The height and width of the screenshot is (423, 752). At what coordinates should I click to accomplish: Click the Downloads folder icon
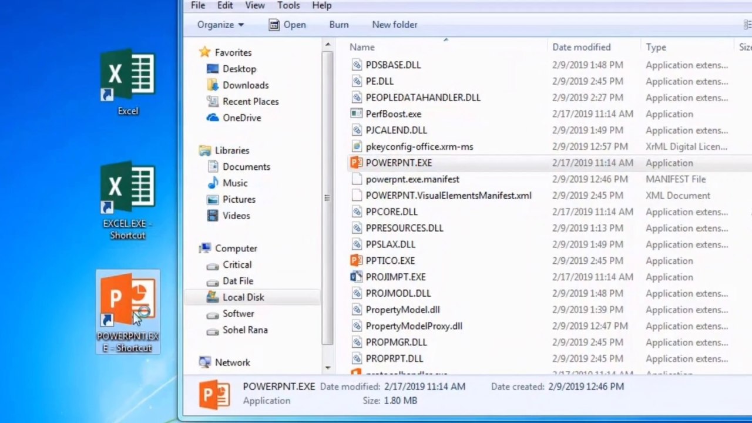[x=213, y=85]
